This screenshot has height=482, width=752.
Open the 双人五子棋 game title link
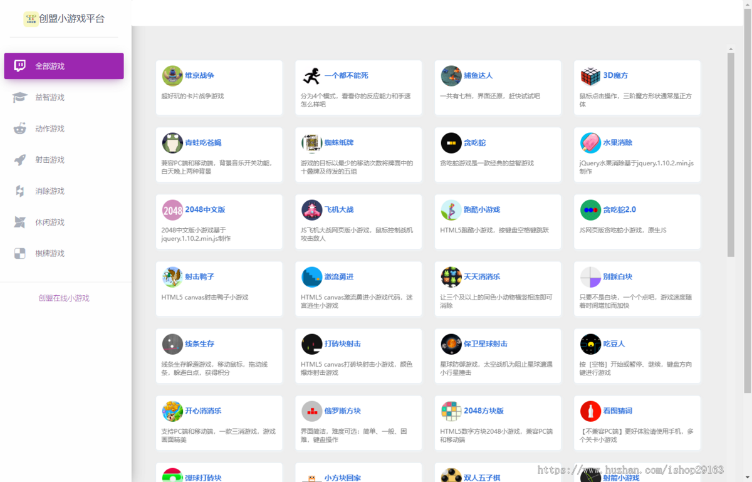[482, 478]
